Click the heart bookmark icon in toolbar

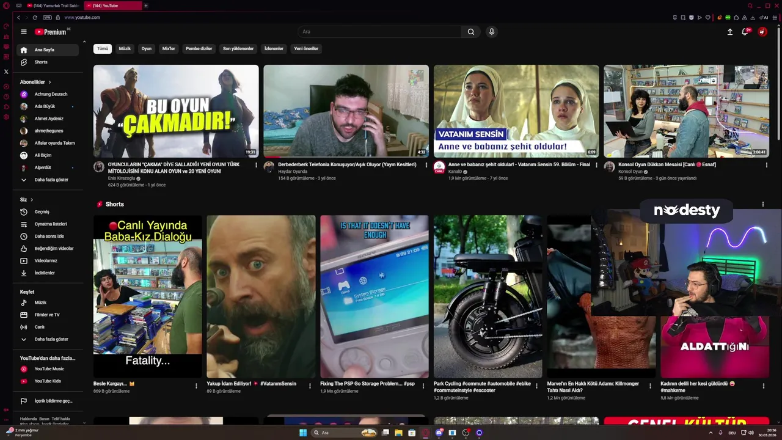(x=708, y=18)
